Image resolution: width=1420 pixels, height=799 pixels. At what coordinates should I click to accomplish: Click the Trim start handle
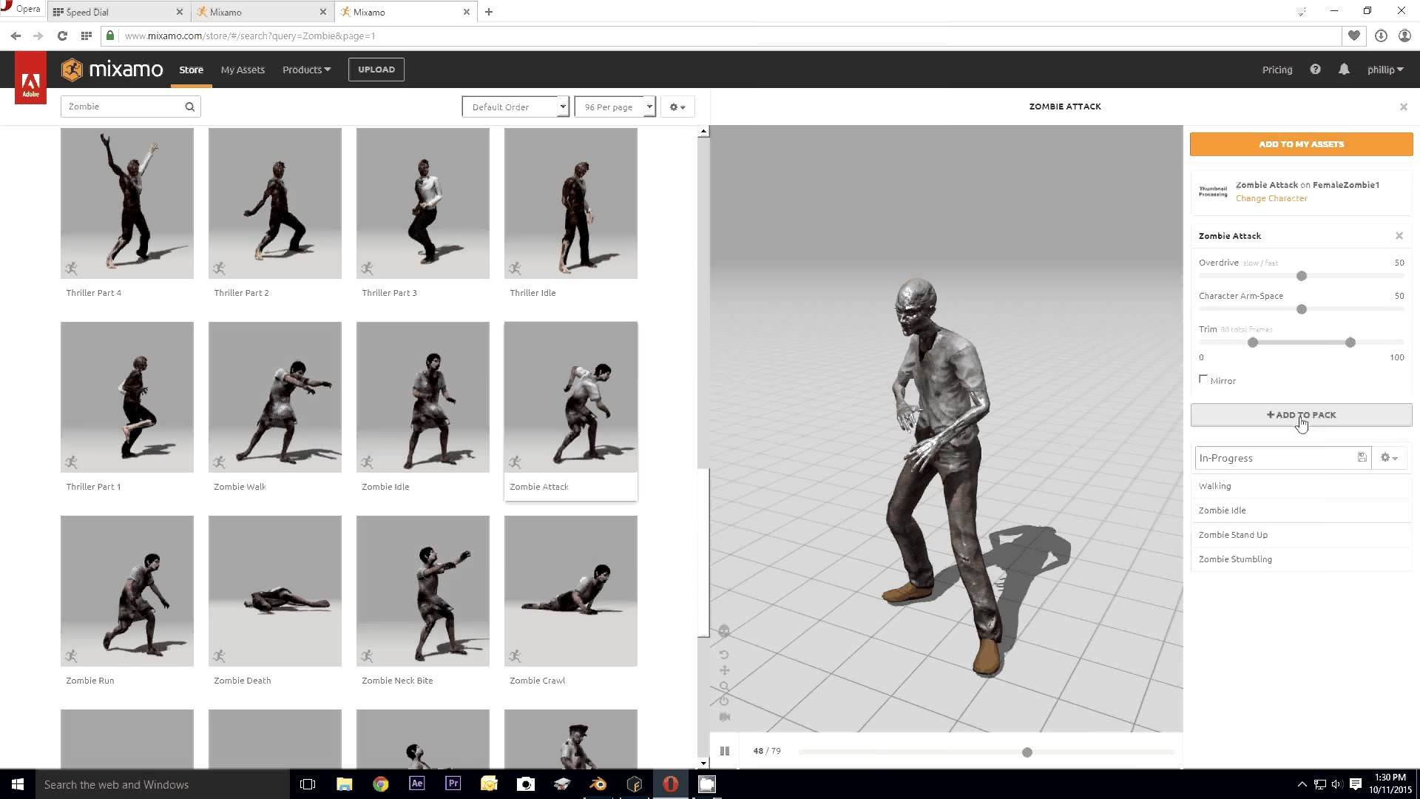1253,343
